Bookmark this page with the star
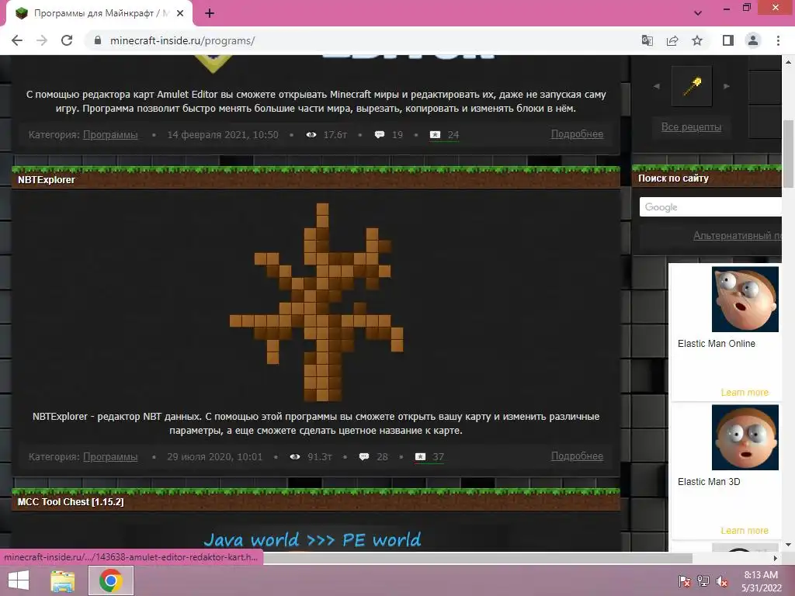The image size is (795, 596). click(697, 40)
